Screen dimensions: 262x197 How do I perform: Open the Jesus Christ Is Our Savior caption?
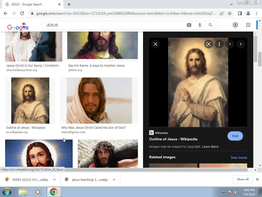click(33, 65)
